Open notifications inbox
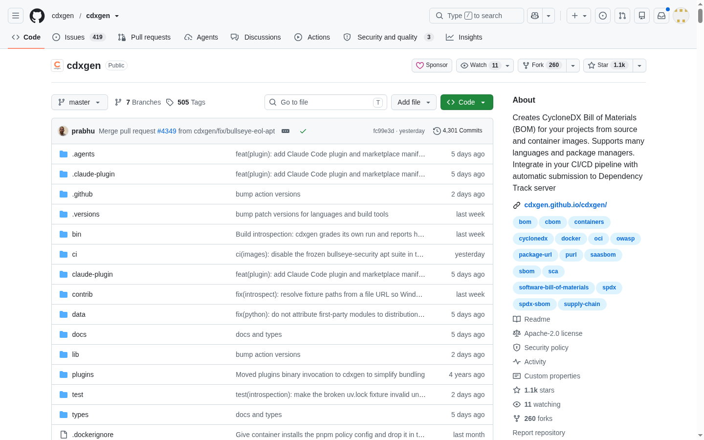The width and height of the screenshot is (704, 440). (x=661, y=16)
